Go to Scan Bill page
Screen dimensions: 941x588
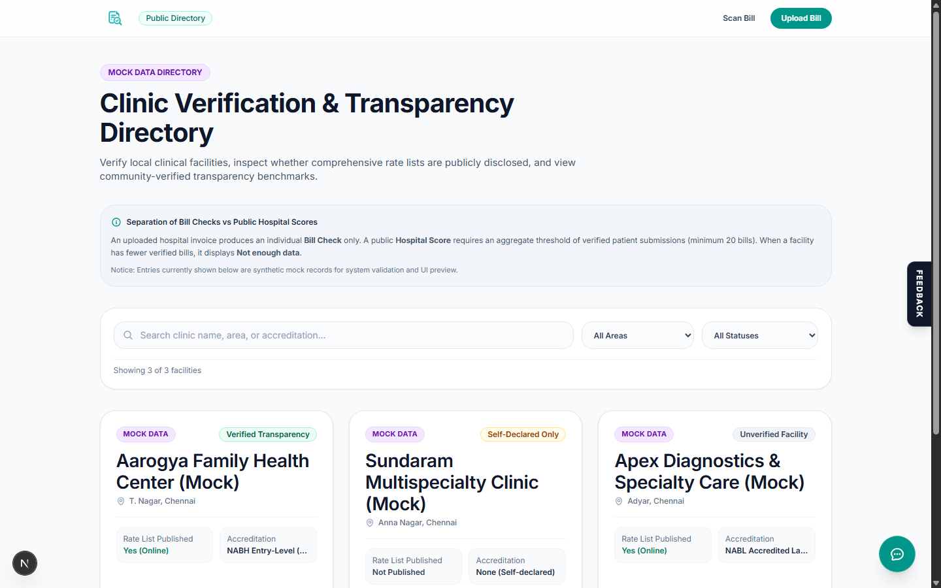[739, 18]
